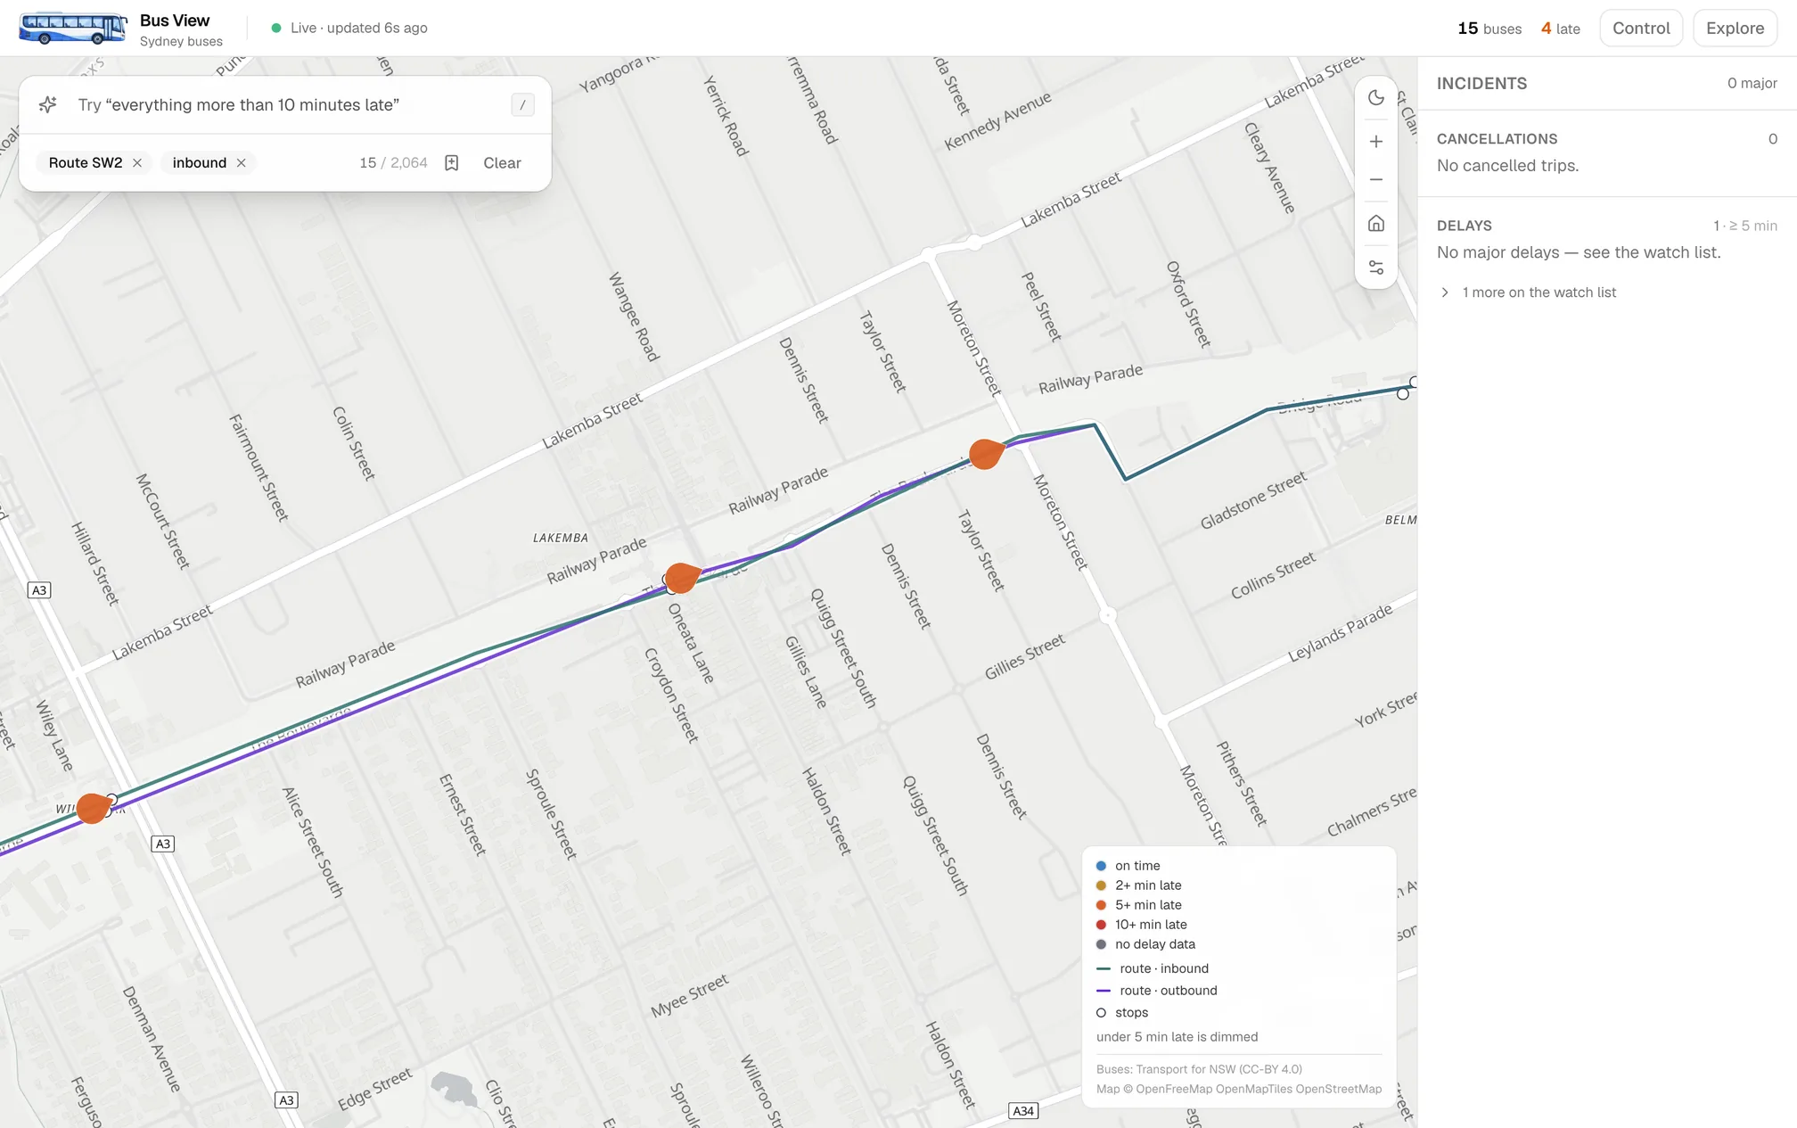Click the 5+ min late legend swatch
The image size is (1797, 1128).
[x=1101, y=905]
